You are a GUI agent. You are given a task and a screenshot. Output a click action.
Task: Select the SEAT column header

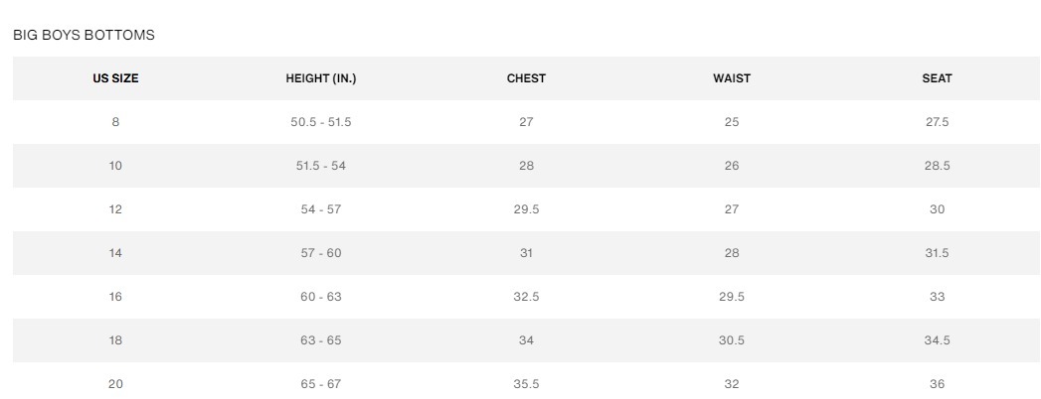click(937, 78)
